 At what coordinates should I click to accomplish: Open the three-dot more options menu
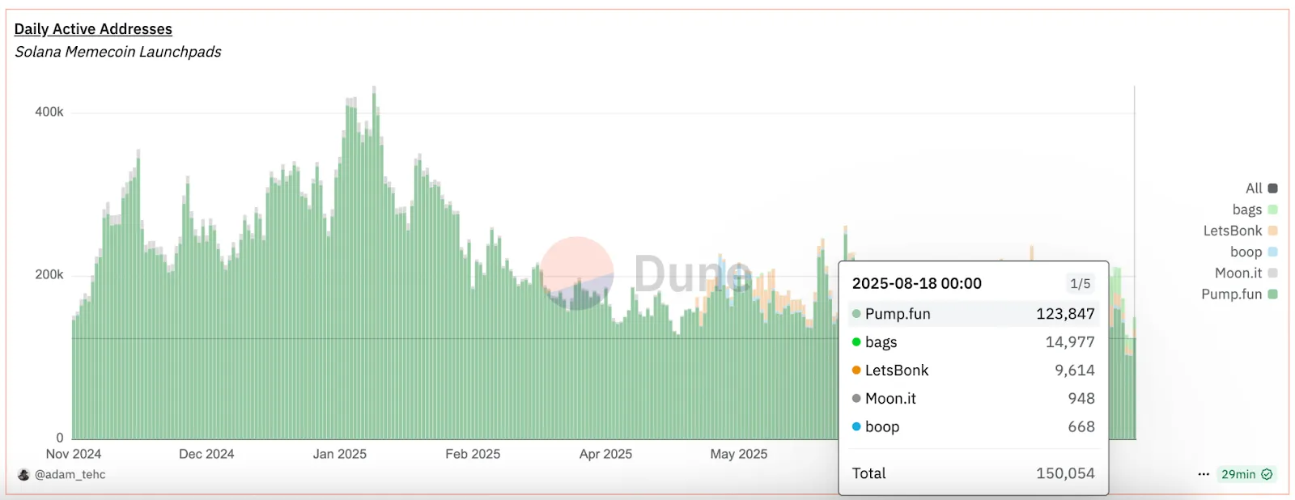point(1204,474)
